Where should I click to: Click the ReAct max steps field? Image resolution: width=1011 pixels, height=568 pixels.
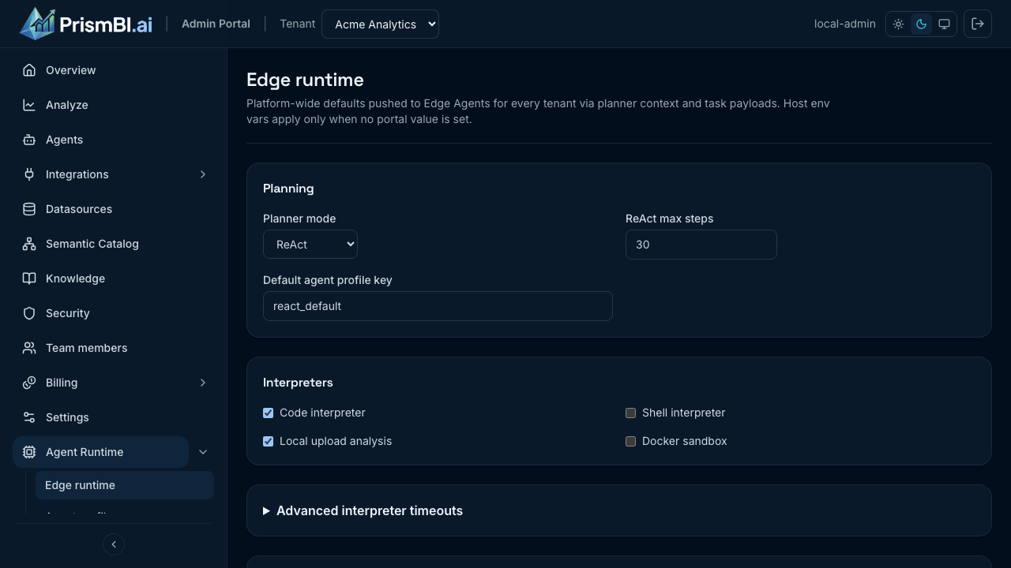701,245
